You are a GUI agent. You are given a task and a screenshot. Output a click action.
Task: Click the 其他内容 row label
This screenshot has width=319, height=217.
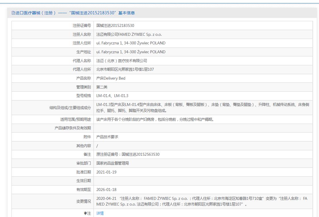click(x=83, y=146)
